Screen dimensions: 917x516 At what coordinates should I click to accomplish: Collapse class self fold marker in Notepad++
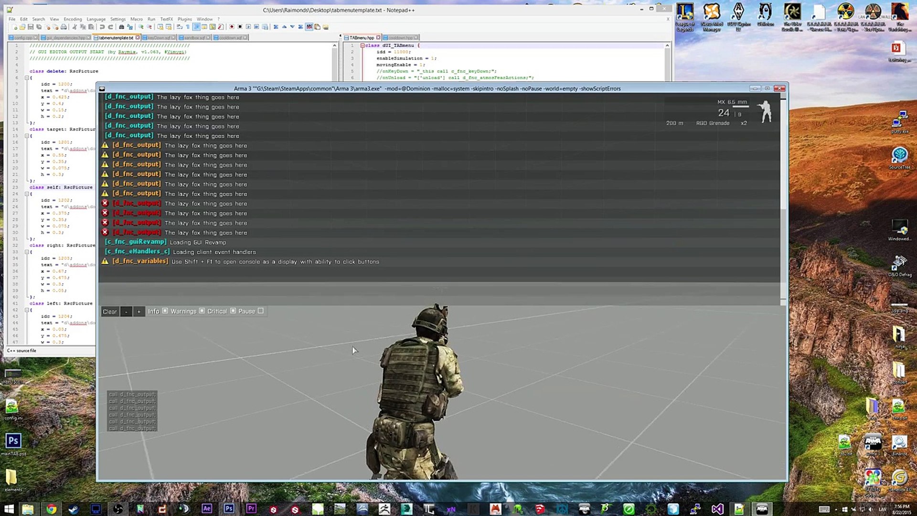[x=27, y=193]
